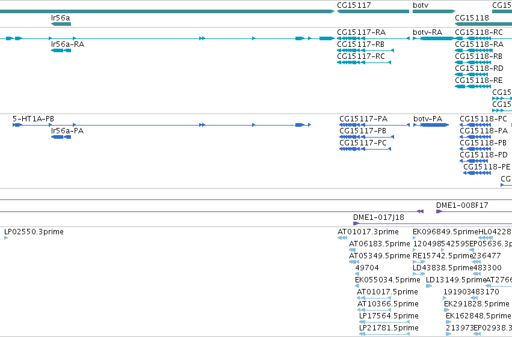Open EST RE15742.5prime
Screen dimensions: 512x337
(x=442, y=256)
